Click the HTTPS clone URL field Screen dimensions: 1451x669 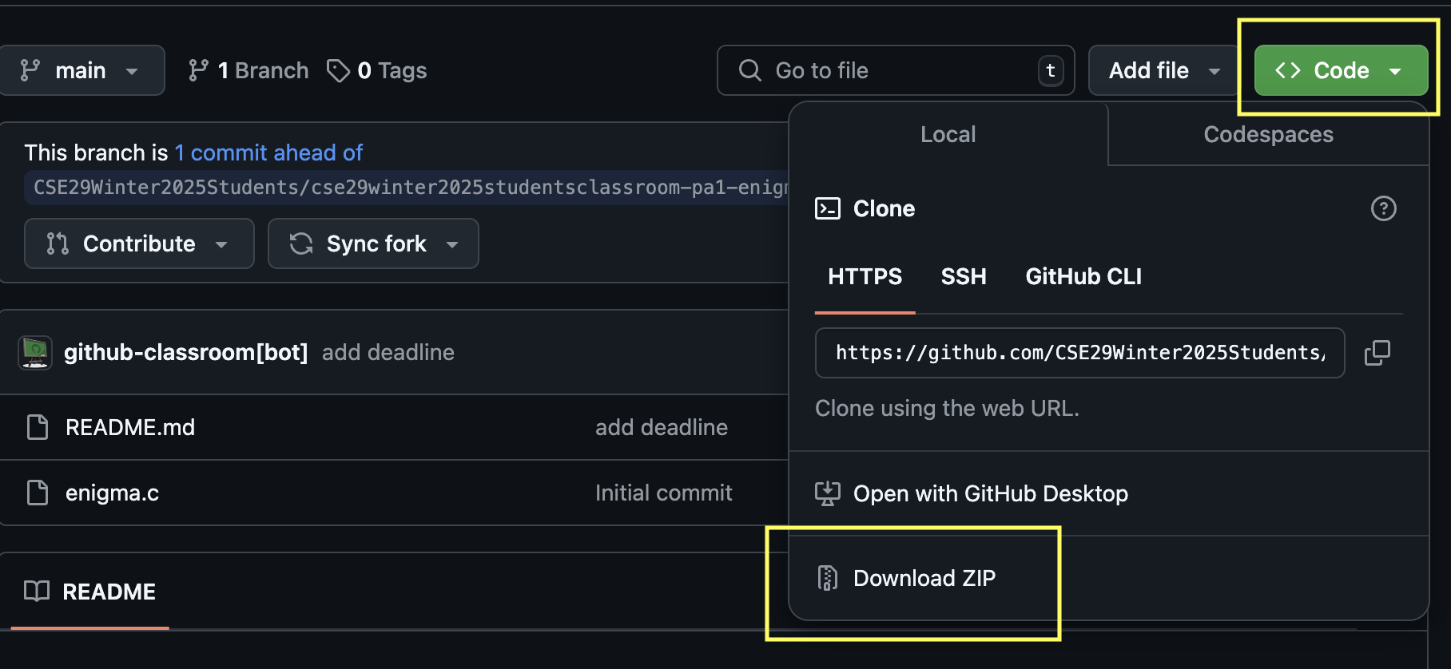[1079, 353]
